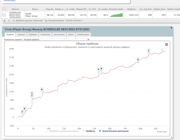This screenshot has height=140, width=180.
Task: Click 'Добавить другую статистику' button
Action: point(28,21)
